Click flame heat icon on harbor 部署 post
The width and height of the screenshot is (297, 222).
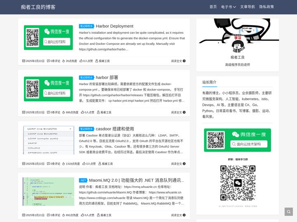click(x=64, y=112)
